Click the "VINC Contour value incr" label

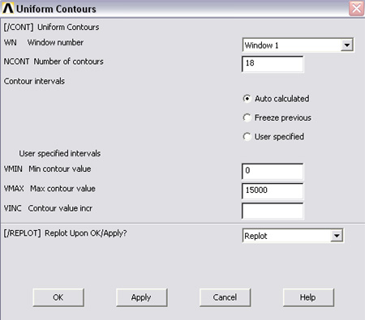tap(48, 208)
